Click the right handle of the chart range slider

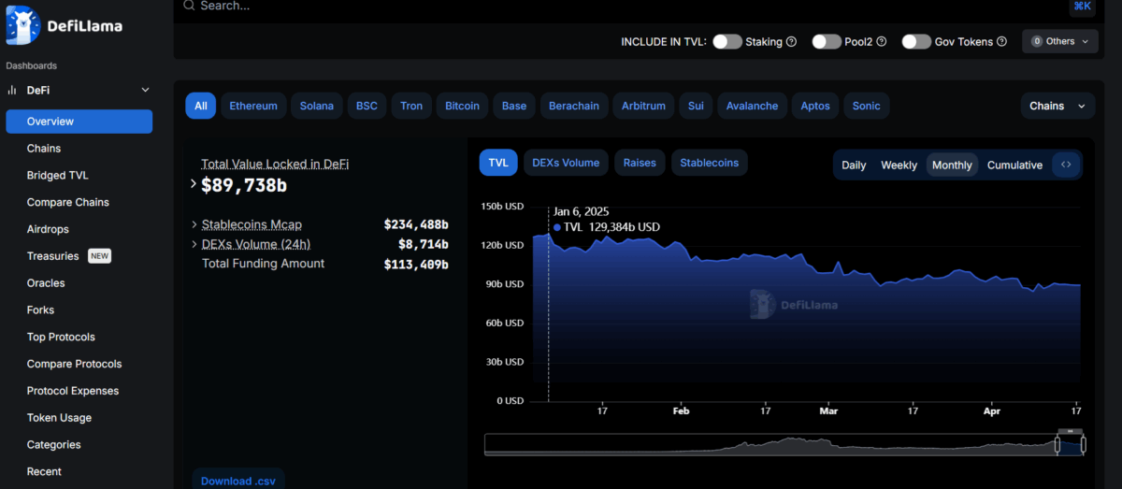(1083, 444)
